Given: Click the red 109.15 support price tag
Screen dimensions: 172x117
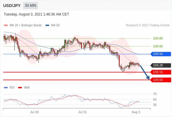Looking at the screenshot, I should tap(161, 72).
